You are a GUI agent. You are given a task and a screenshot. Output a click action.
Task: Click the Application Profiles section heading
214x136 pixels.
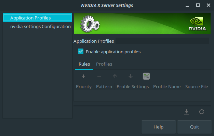(94, 41)
